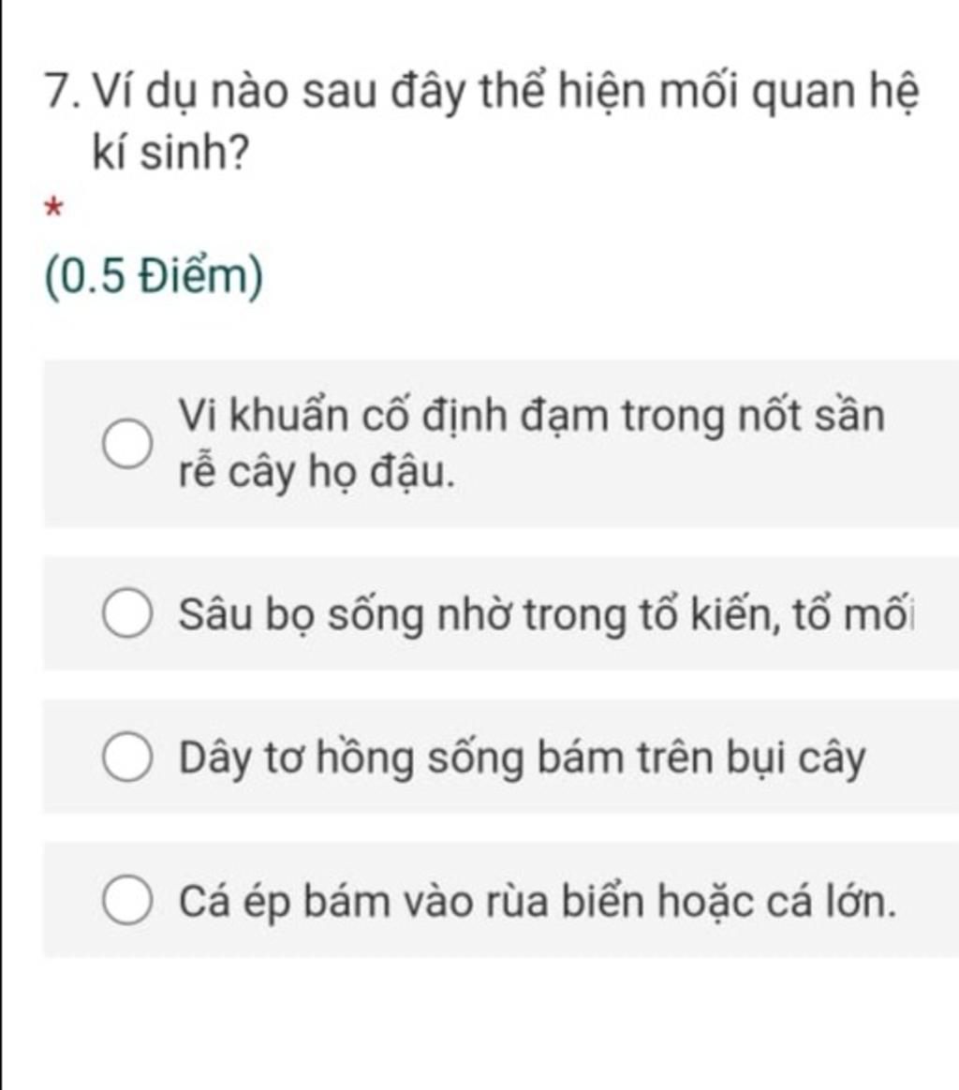Image resolution: width=959 pixels, height=1090 pixels.
Task: Click the (0.5 Điểm) points label
Action: tap(155, 278)
